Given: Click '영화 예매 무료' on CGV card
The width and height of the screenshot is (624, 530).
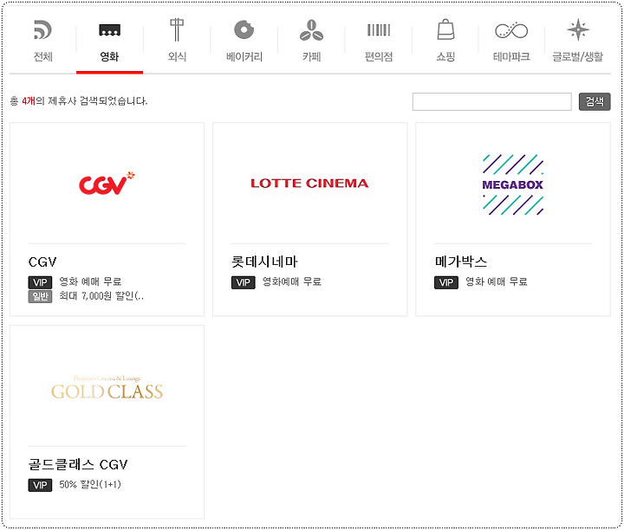Looking at the screenshot, I should click(x=90, y=281).
